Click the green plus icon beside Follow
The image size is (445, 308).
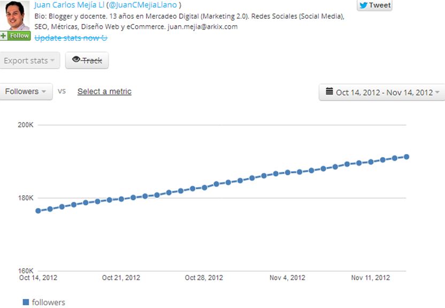(4, 36)
